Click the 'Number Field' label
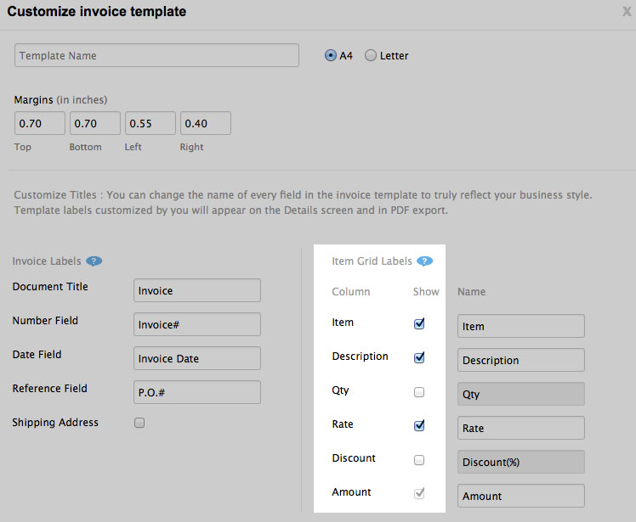Screen dimensions: 636x522 45,320
